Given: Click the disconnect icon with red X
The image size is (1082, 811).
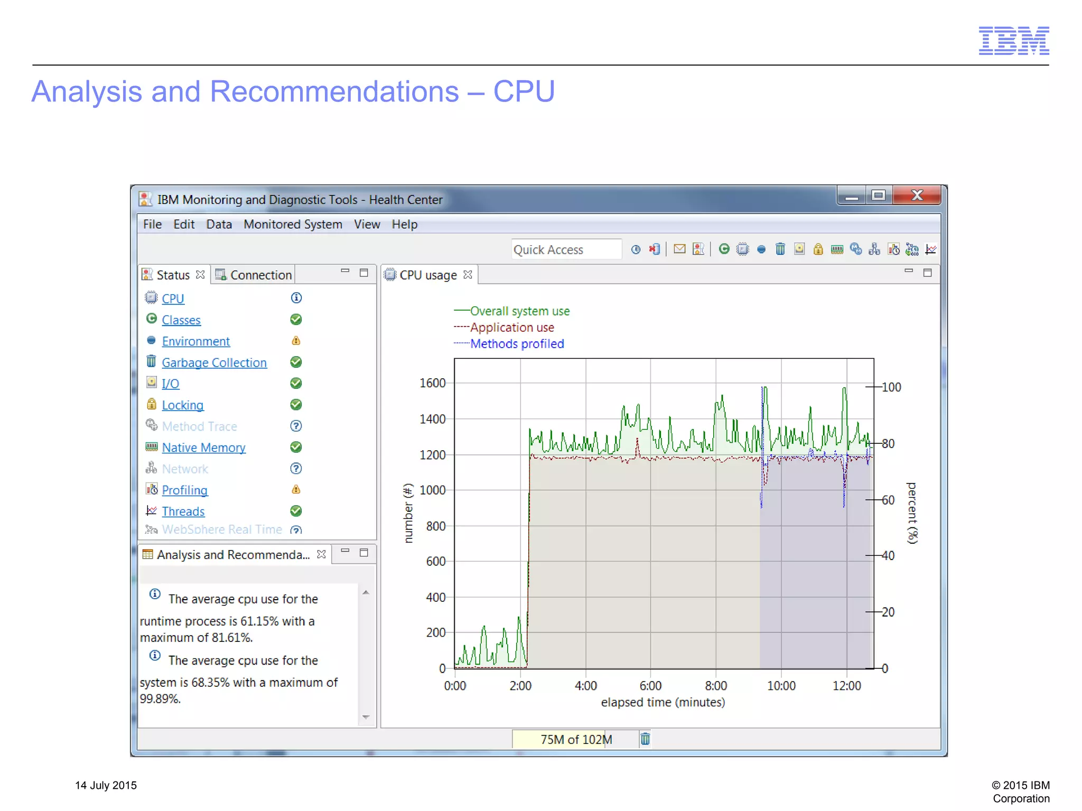Looking at the screenshot, I should click(x=655, y=249).
